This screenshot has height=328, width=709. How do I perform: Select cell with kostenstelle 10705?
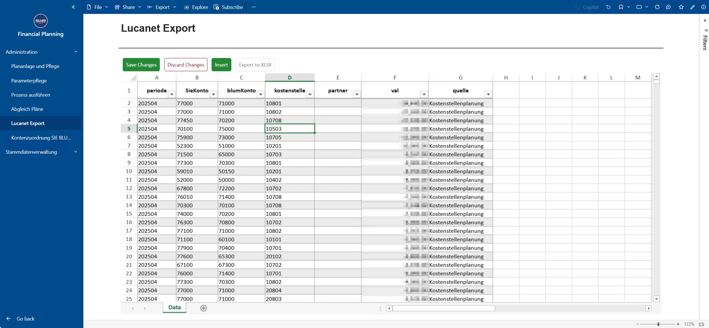tap(290, 137)
